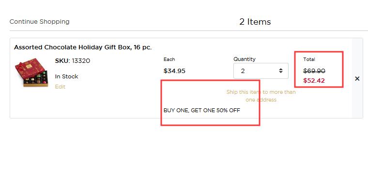Click the crossed-out price $69.90
Screen dimensions: 368x193
(314, 71)
